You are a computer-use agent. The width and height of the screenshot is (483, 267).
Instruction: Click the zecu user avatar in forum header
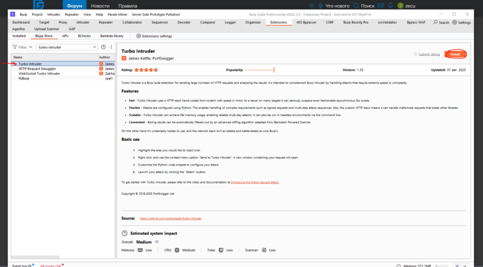coord(400,6)
